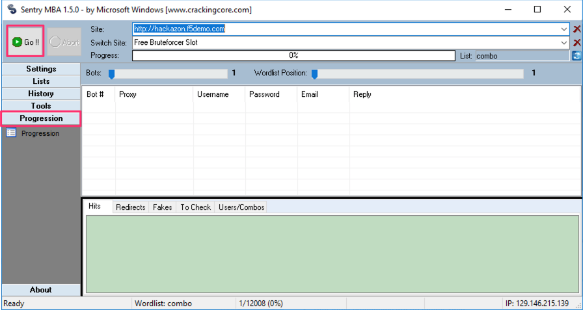The image size is (583, 310).
Task: Open the Lists sidebar section
Action: 41,81
